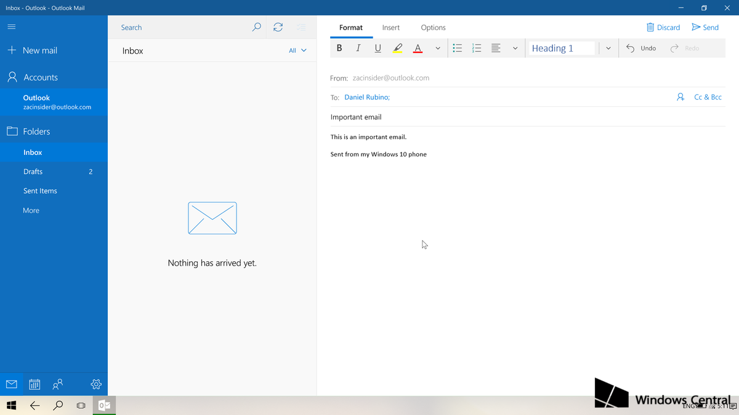Expand more paragraph formatting options

[x=515, y=48]
